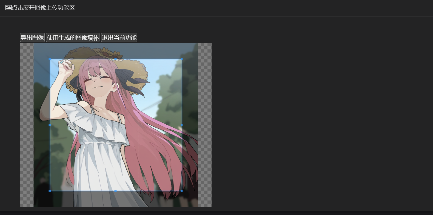Click the bottom-center crop handle
433x215 pixels.
115,191
